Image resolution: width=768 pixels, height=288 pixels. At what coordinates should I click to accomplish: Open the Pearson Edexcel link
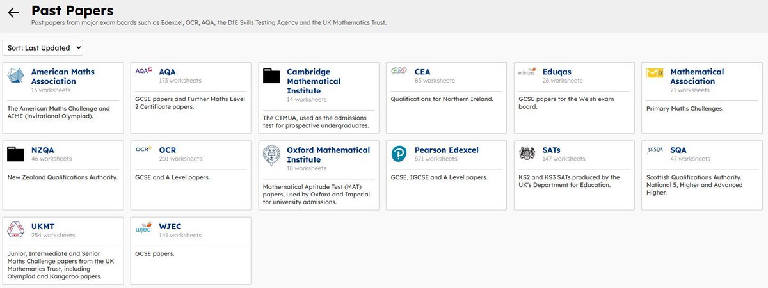click(446, 150)
